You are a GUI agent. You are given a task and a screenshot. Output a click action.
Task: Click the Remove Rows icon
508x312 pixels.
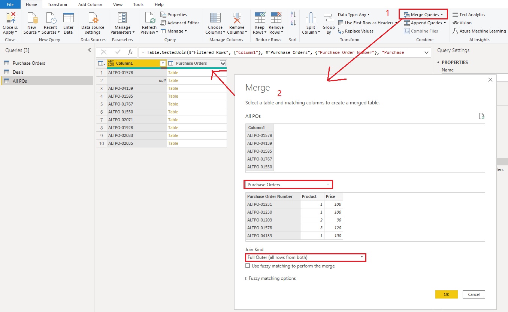[x=276, y=18]
